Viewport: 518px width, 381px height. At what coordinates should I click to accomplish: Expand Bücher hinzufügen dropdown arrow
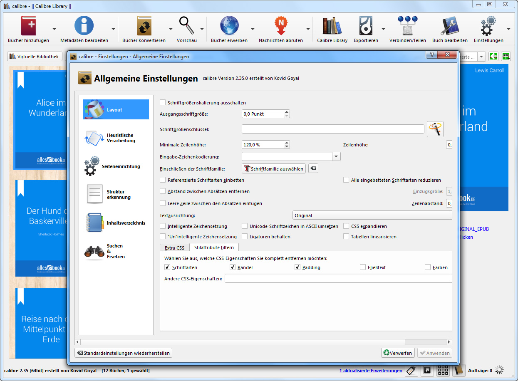pos(54,29)
